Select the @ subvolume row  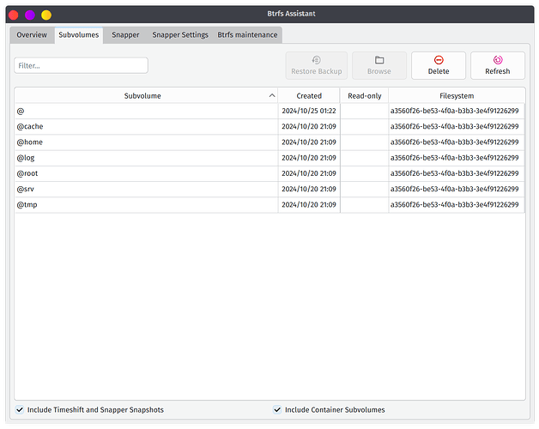[x=269, y=111]
